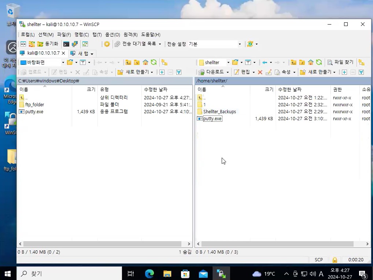
Task: Click the Find Files (파일 찾기) button
Action: 340,62
